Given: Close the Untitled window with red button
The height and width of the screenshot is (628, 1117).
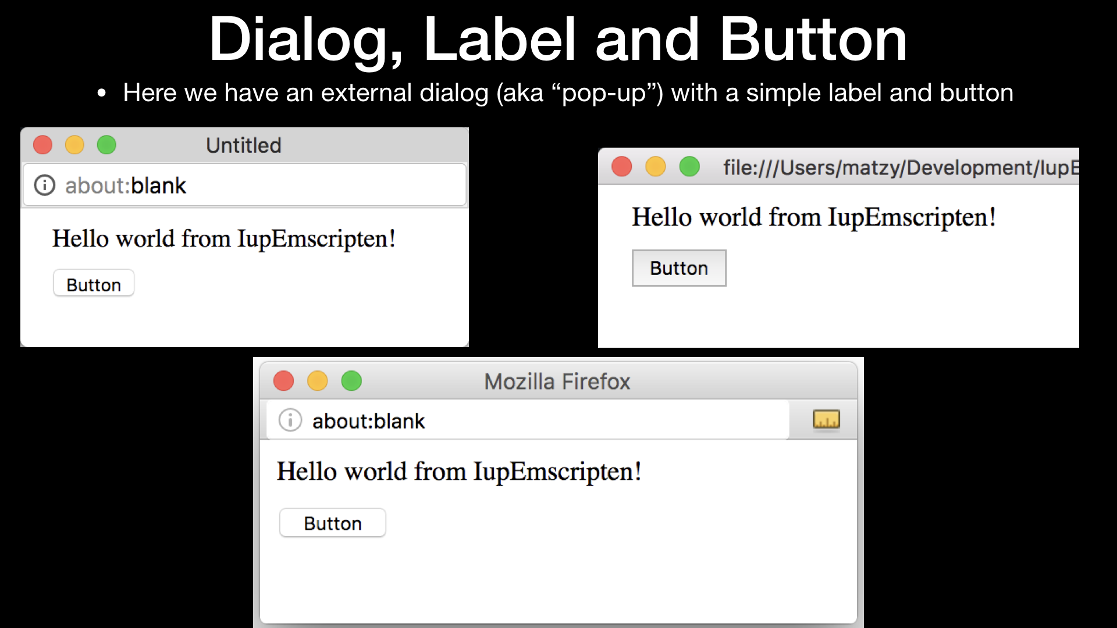Looking at the screenshot, I should click(x=43, y=145).
